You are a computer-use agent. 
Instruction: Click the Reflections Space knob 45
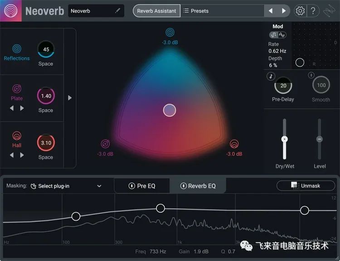point(46,49)
